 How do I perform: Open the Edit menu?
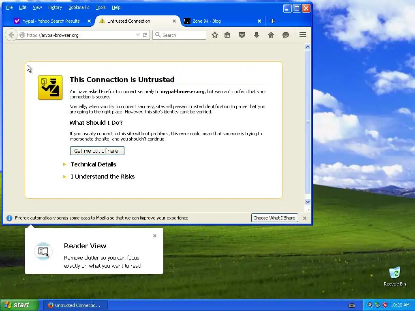click(23, 7)
